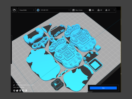The width and height of the screenshot is (132, 99).
Task: Open file using the folder icon
Action: [x=14, y=10]
